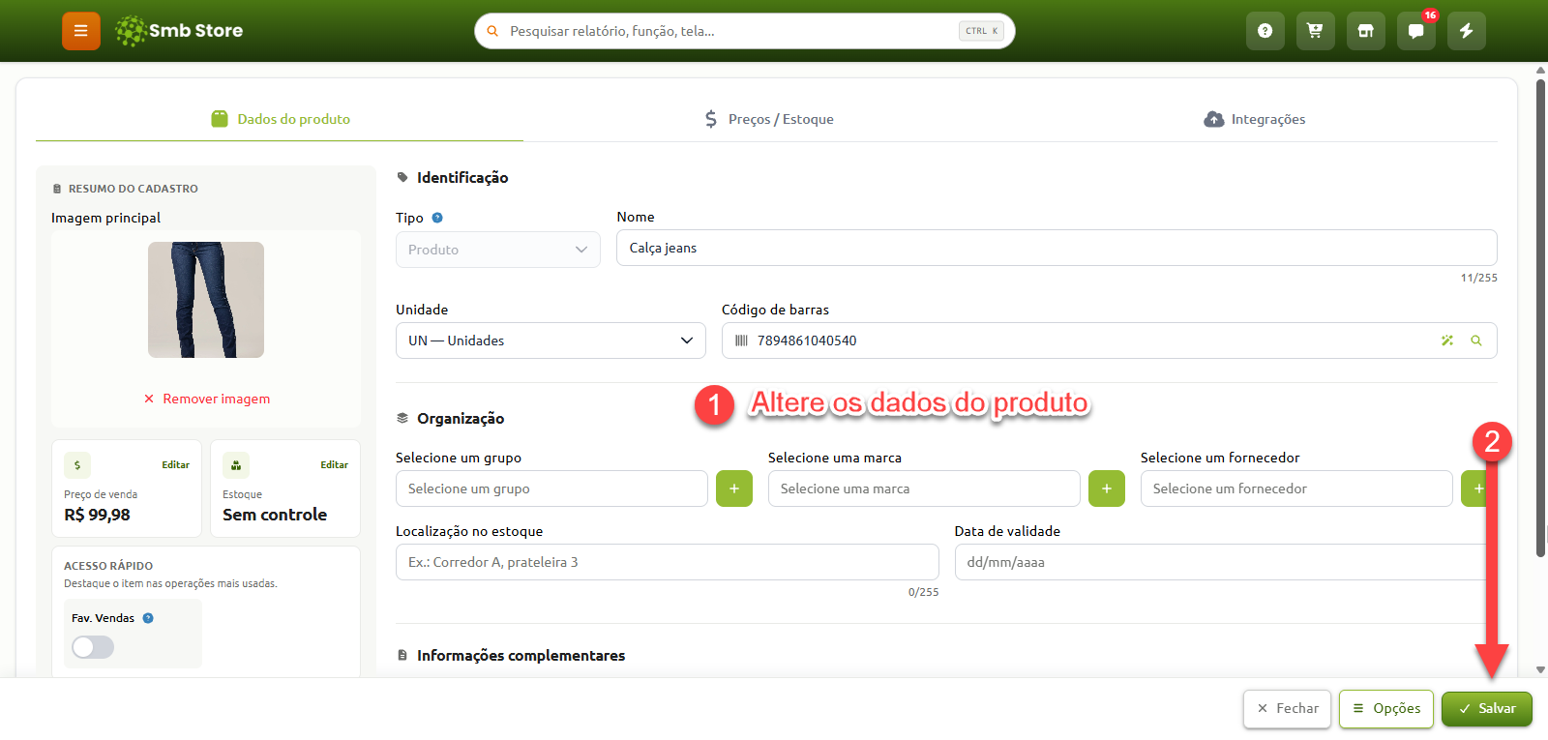Open the Selecione uma marca dropdown
The height and width of the screenshot is (740, 1548).
coord(924,488)
